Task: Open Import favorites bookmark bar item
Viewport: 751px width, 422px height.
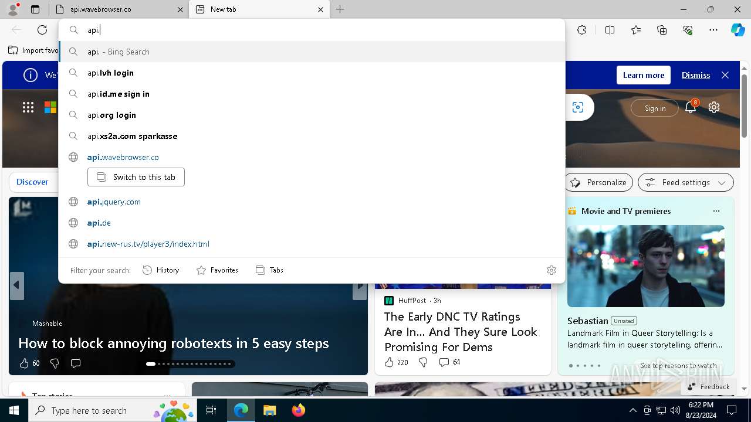Action: click(x=34, y=50)
